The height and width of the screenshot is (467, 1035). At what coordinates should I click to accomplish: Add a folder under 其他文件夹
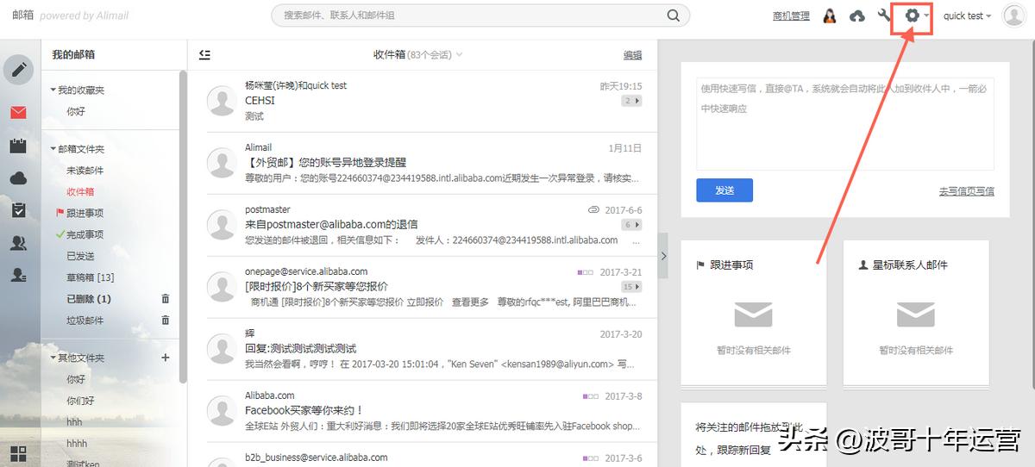click(x=166, y=358)
